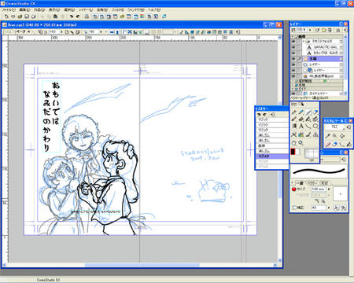Click the black foreground color swatch
Viewport: 354px width, 283px height.
[x=293, y=152]
